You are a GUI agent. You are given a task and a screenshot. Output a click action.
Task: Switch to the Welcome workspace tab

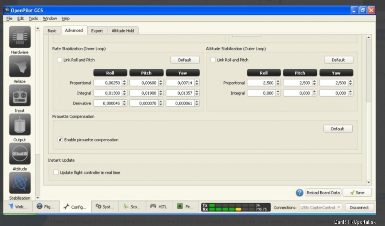(18, 206)
